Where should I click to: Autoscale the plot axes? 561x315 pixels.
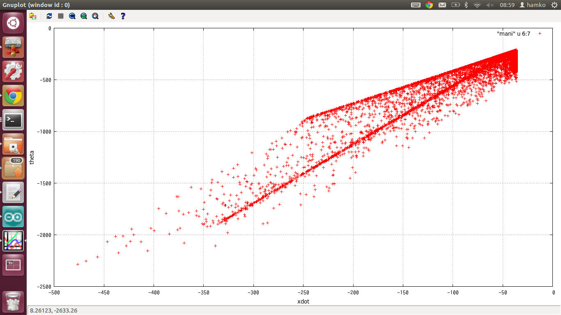tap(95, 16)
